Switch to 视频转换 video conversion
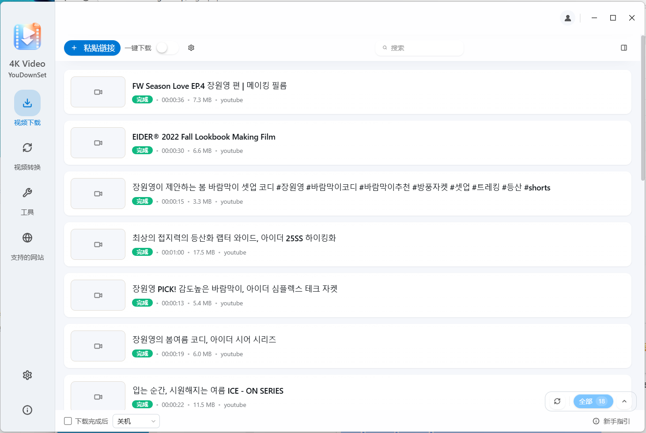The image size is (646, 433). pos(27,155)
